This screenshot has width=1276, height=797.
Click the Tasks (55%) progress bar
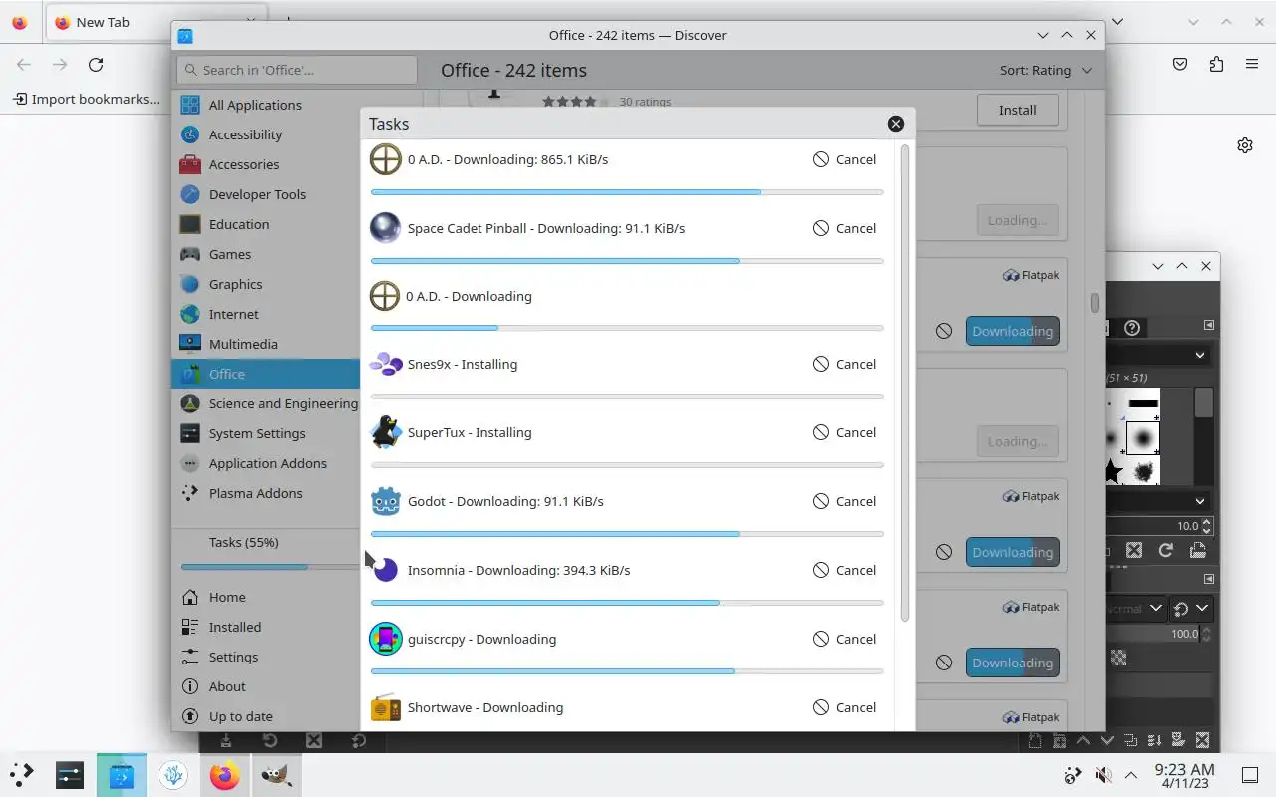tap(270, 567)
